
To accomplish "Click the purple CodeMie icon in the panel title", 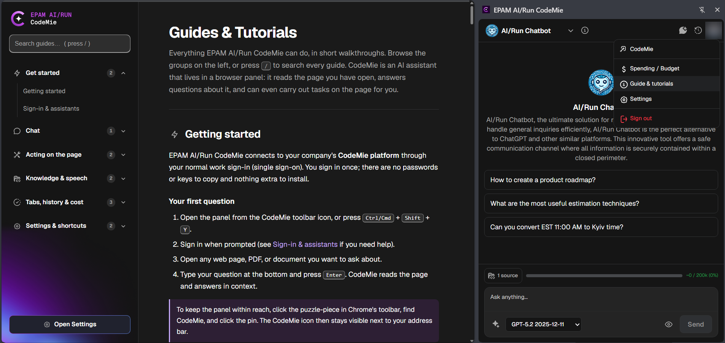I will (x=486, y=10).
